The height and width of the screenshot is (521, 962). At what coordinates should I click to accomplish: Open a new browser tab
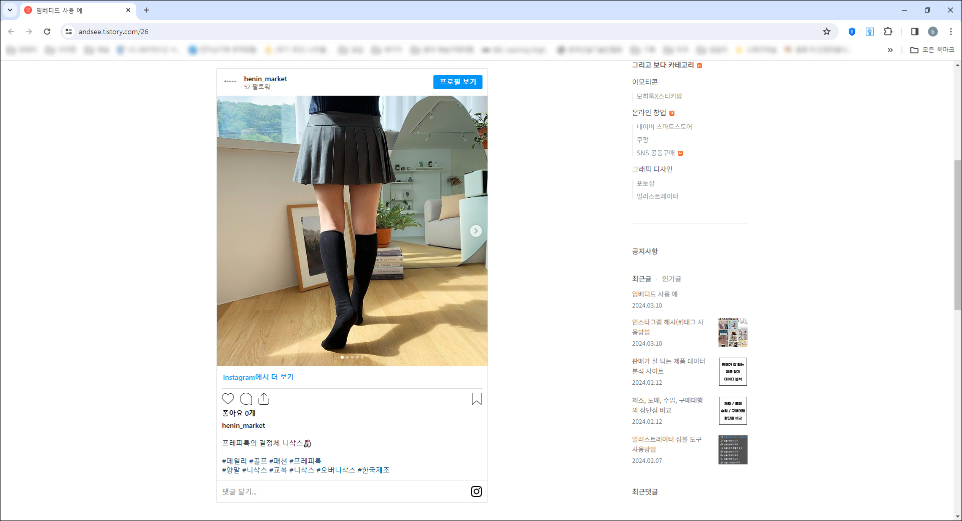[146, 10]
